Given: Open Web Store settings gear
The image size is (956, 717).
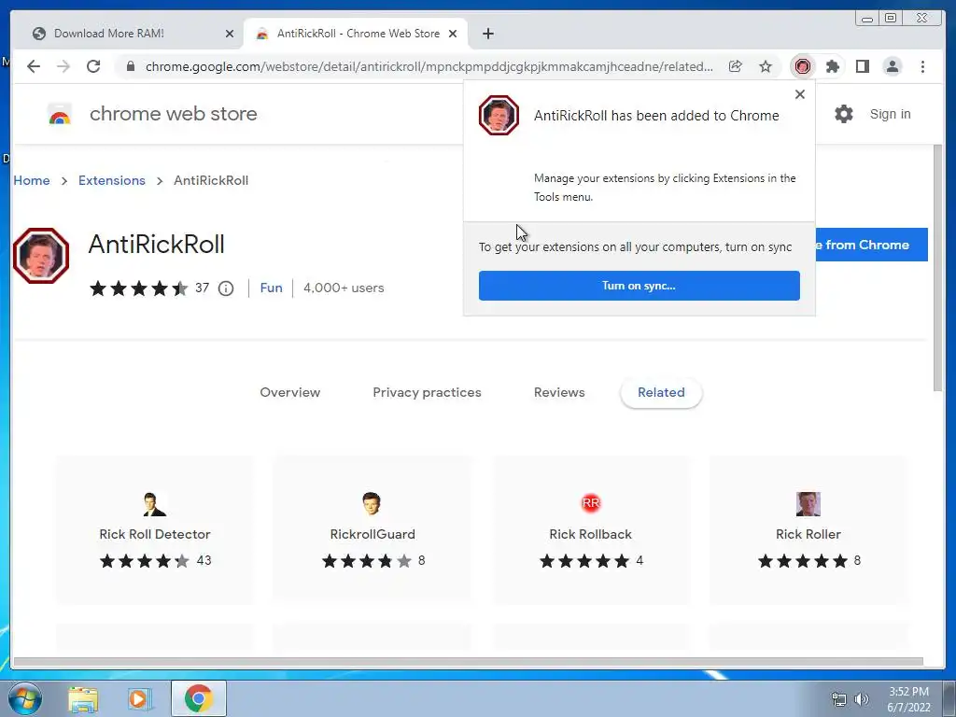Looking at the screenshot, I should coord(844,114).
